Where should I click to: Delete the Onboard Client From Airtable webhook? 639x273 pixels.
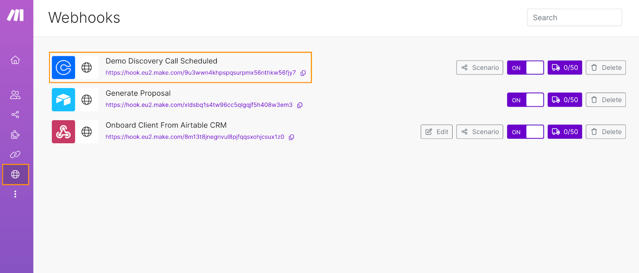pos(606,132)
